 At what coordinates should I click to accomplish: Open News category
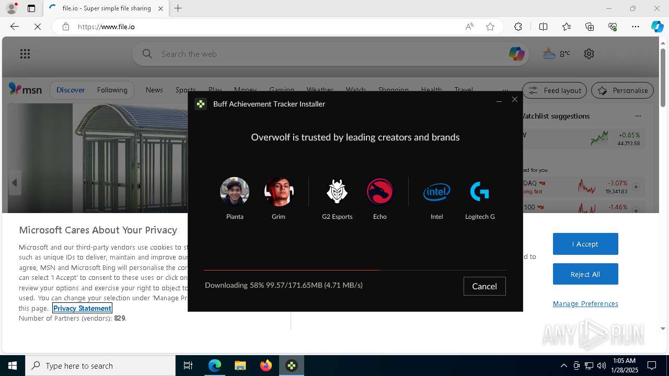pos(154,90)
